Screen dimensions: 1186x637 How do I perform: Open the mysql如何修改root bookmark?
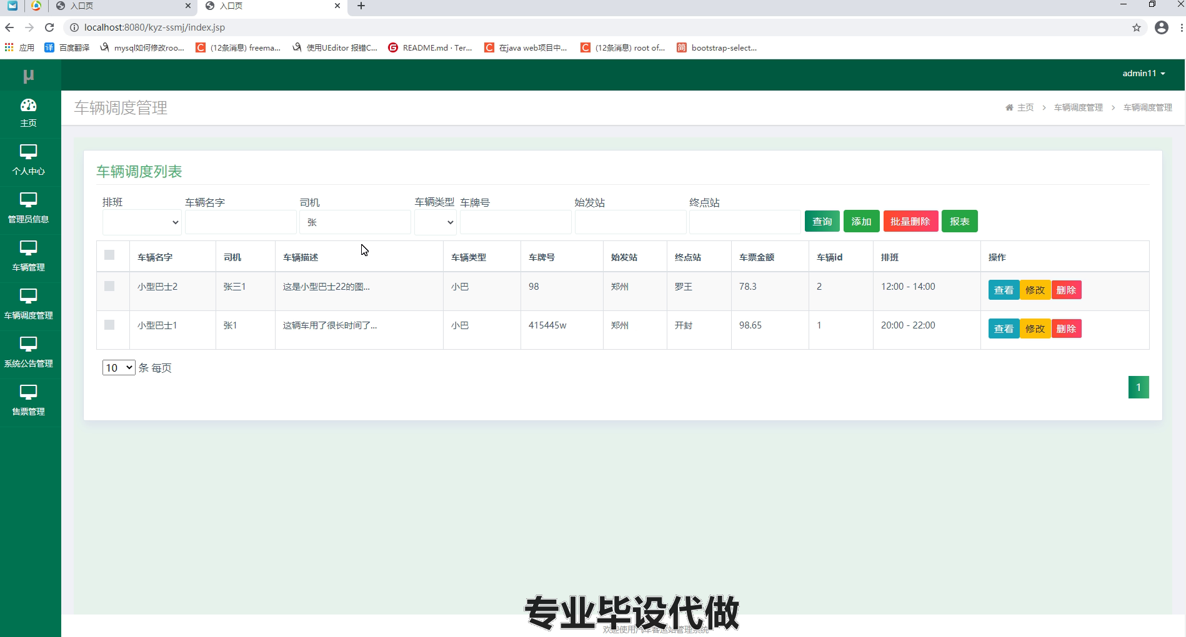pyautogui.click(x=142, y=47)
